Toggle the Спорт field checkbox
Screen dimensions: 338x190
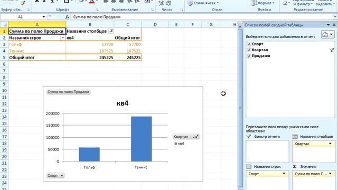click(x=249, y=44)
